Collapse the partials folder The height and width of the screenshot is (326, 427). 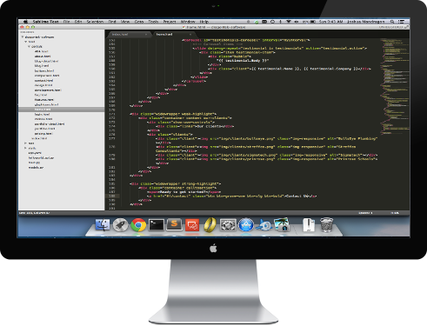click(29, 46)
